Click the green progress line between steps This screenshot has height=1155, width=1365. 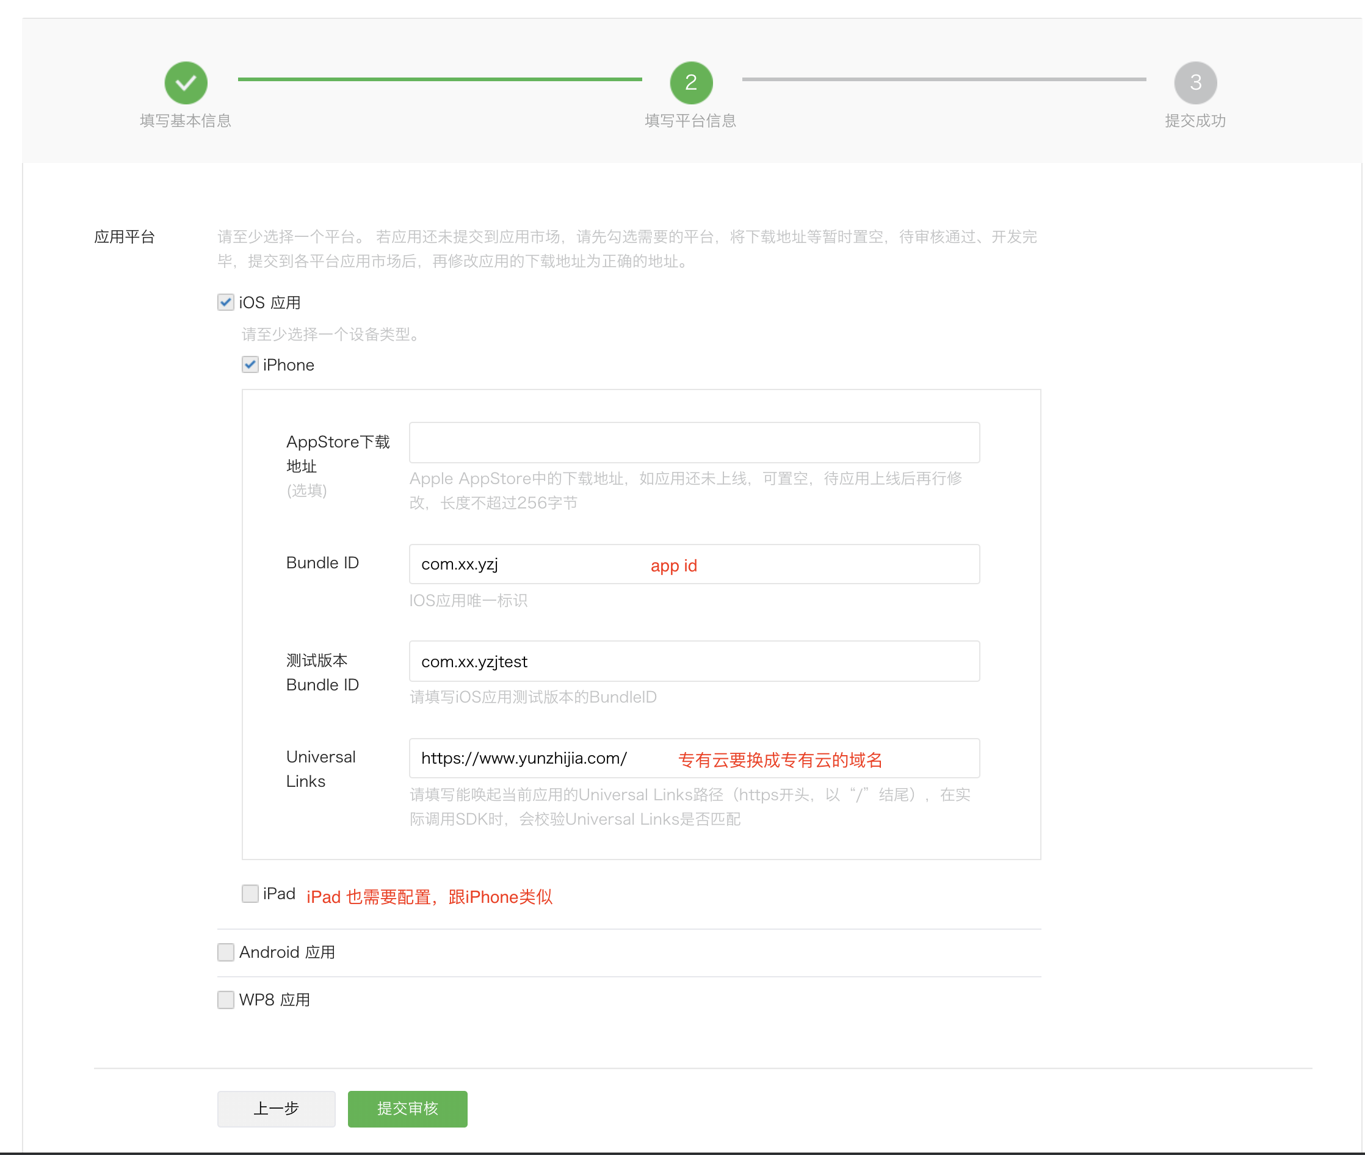(x=440, y=79)
